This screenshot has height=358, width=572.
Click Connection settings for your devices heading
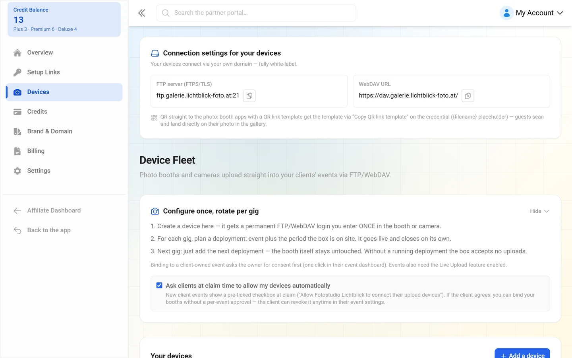222,53
